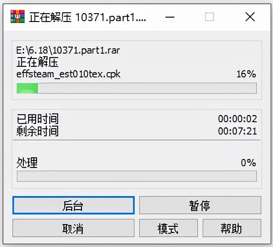
Task: Click the 处理 label text
Action: point(27,163)
